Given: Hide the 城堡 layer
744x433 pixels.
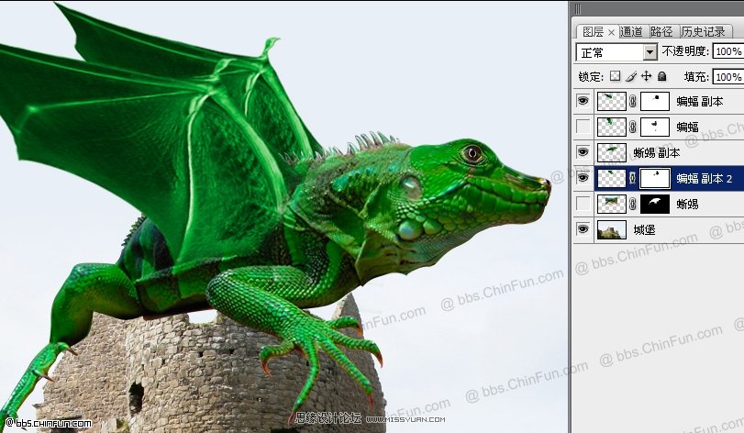Looking at the screenshot, I should click(x=583, y=229).
